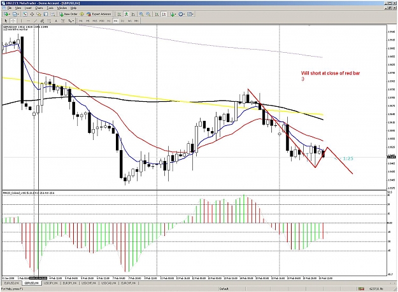Expand the Templates dropdown arrow
The height and width of the screenshot is (292, 398).
click(x=193, y=15)
